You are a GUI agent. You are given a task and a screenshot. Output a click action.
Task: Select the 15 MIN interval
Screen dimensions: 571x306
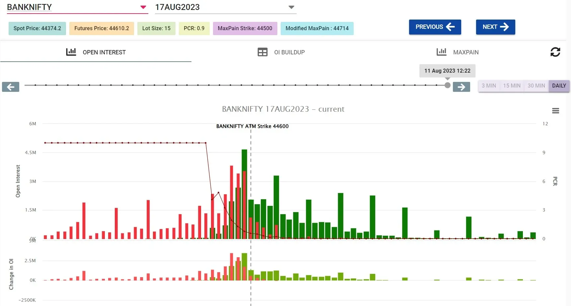tap(512, 86)
